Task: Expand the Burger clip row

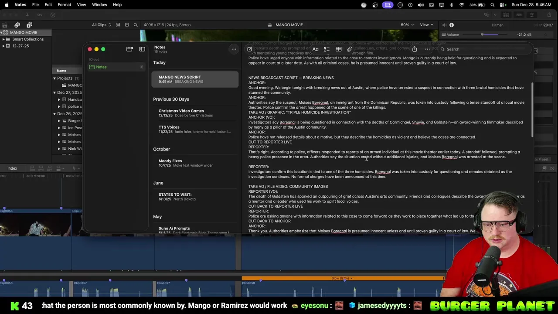Action: [x=59, y=121]
